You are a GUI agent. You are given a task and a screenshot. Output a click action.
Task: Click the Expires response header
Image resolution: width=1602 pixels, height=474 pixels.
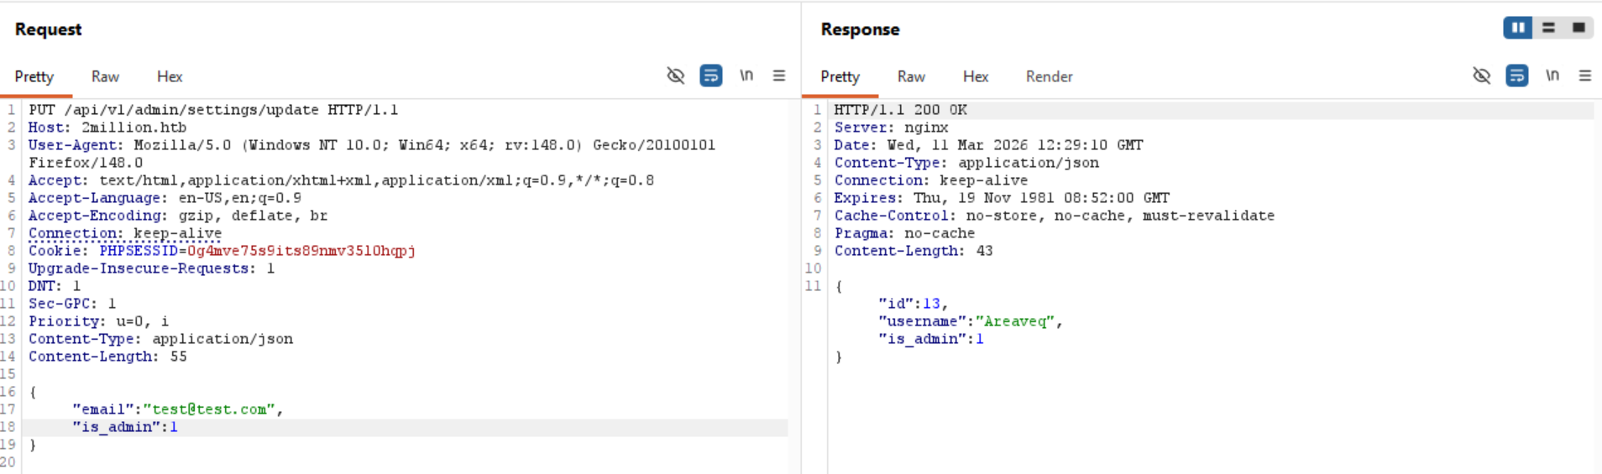1002,198
